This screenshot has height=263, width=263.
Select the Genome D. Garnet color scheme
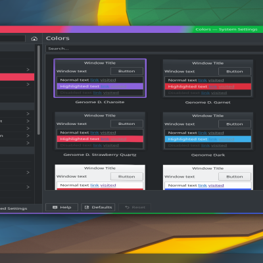(208, 78)
